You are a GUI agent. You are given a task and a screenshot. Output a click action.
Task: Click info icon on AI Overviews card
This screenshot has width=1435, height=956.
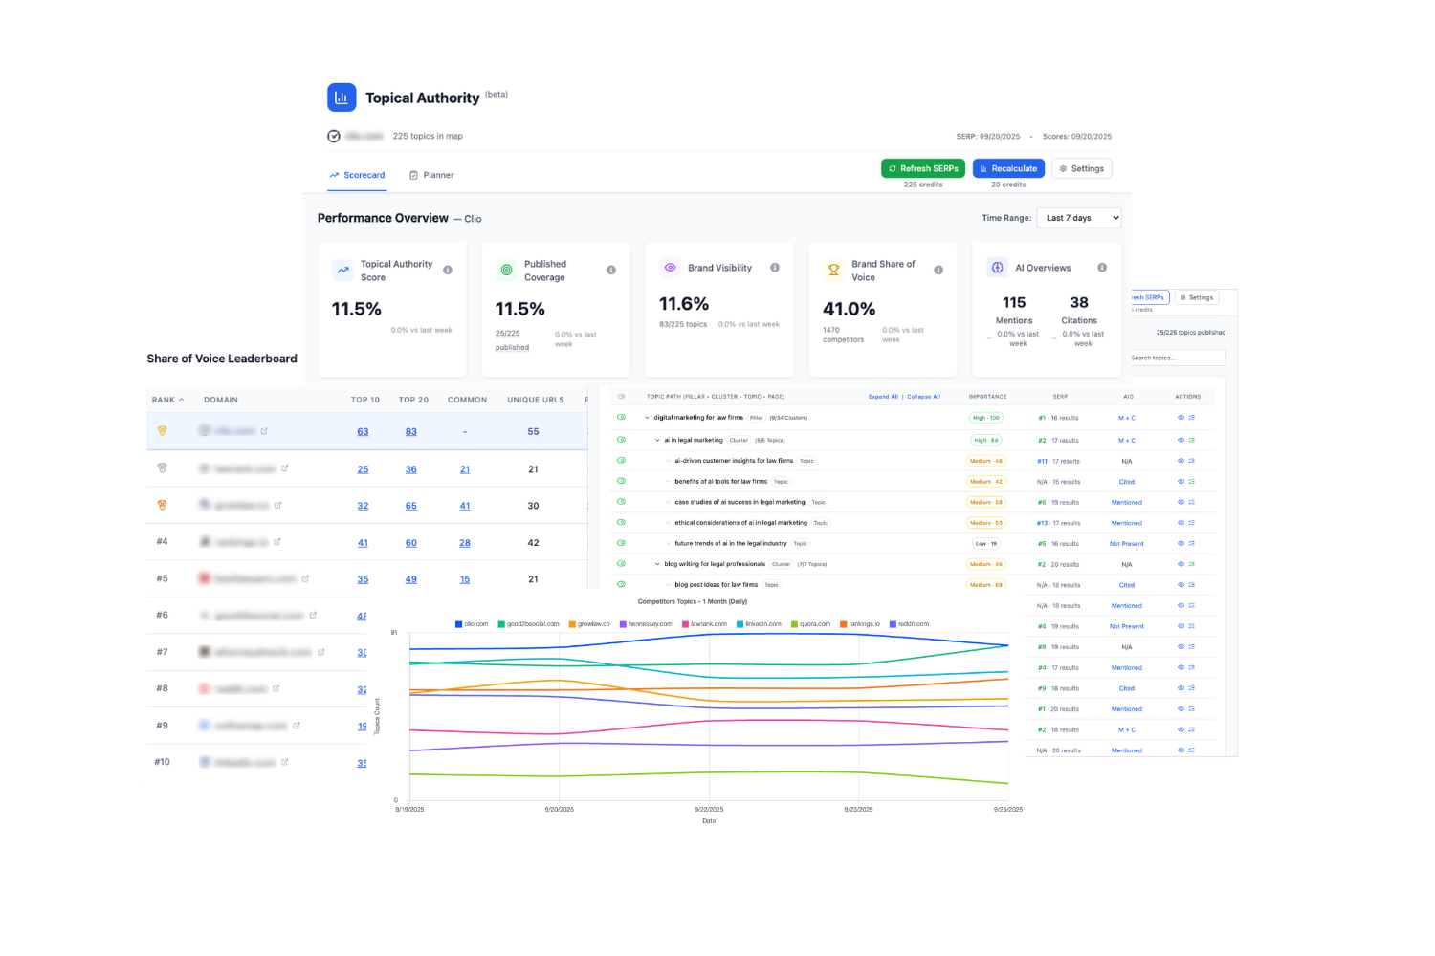(1102, 268)
